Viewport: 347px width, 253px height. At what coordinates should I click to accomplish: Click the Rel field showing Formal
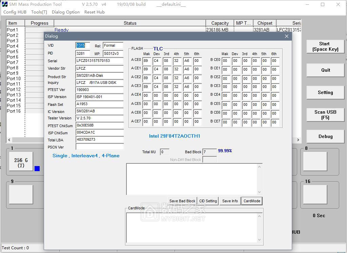[x=113, y=46]
